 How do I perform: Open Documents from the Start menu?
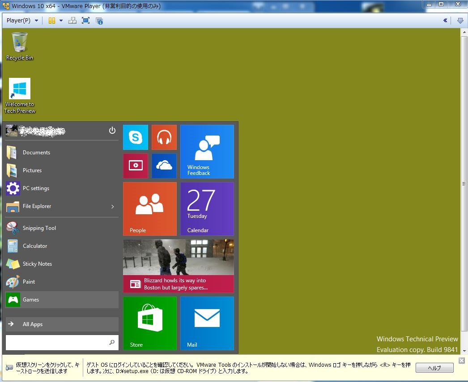pos(62,153)
